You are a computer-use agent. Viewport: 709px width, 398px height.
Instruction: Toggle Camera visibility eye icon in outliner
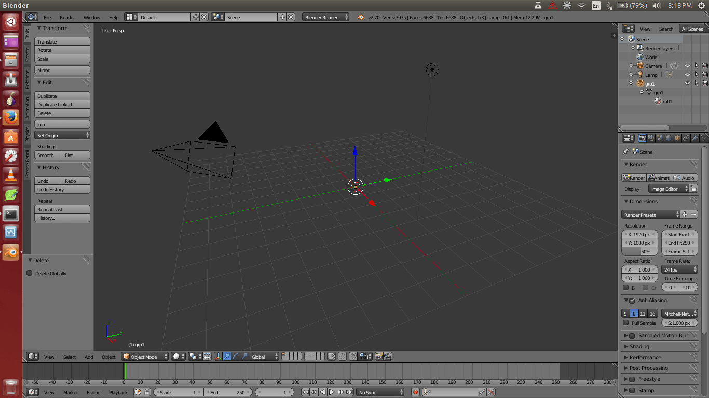point(687,65)
